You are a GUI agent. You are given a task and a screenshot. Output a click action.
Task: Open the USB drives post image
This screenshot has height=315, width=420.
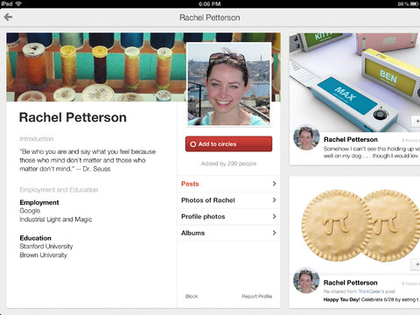pos(354,81)
